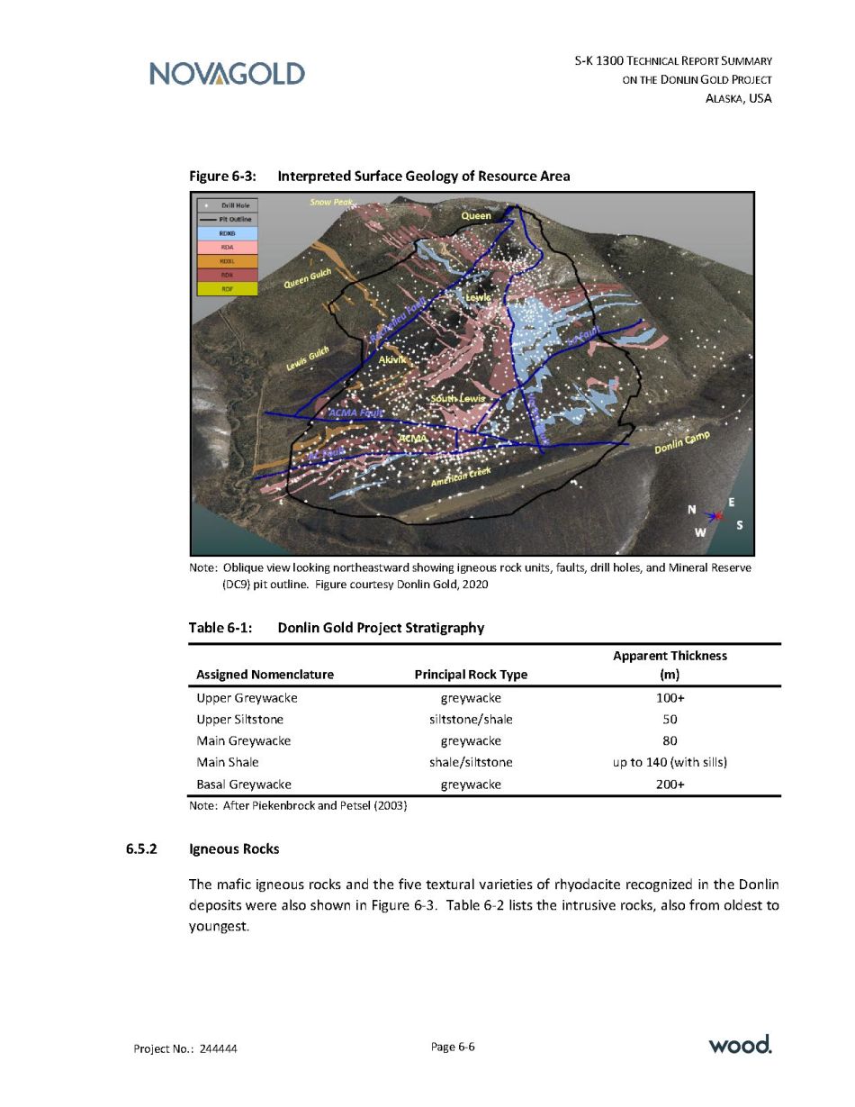Select the orange RDXL legend swatch
The image size is (855, 1107).
click(228, 260)
